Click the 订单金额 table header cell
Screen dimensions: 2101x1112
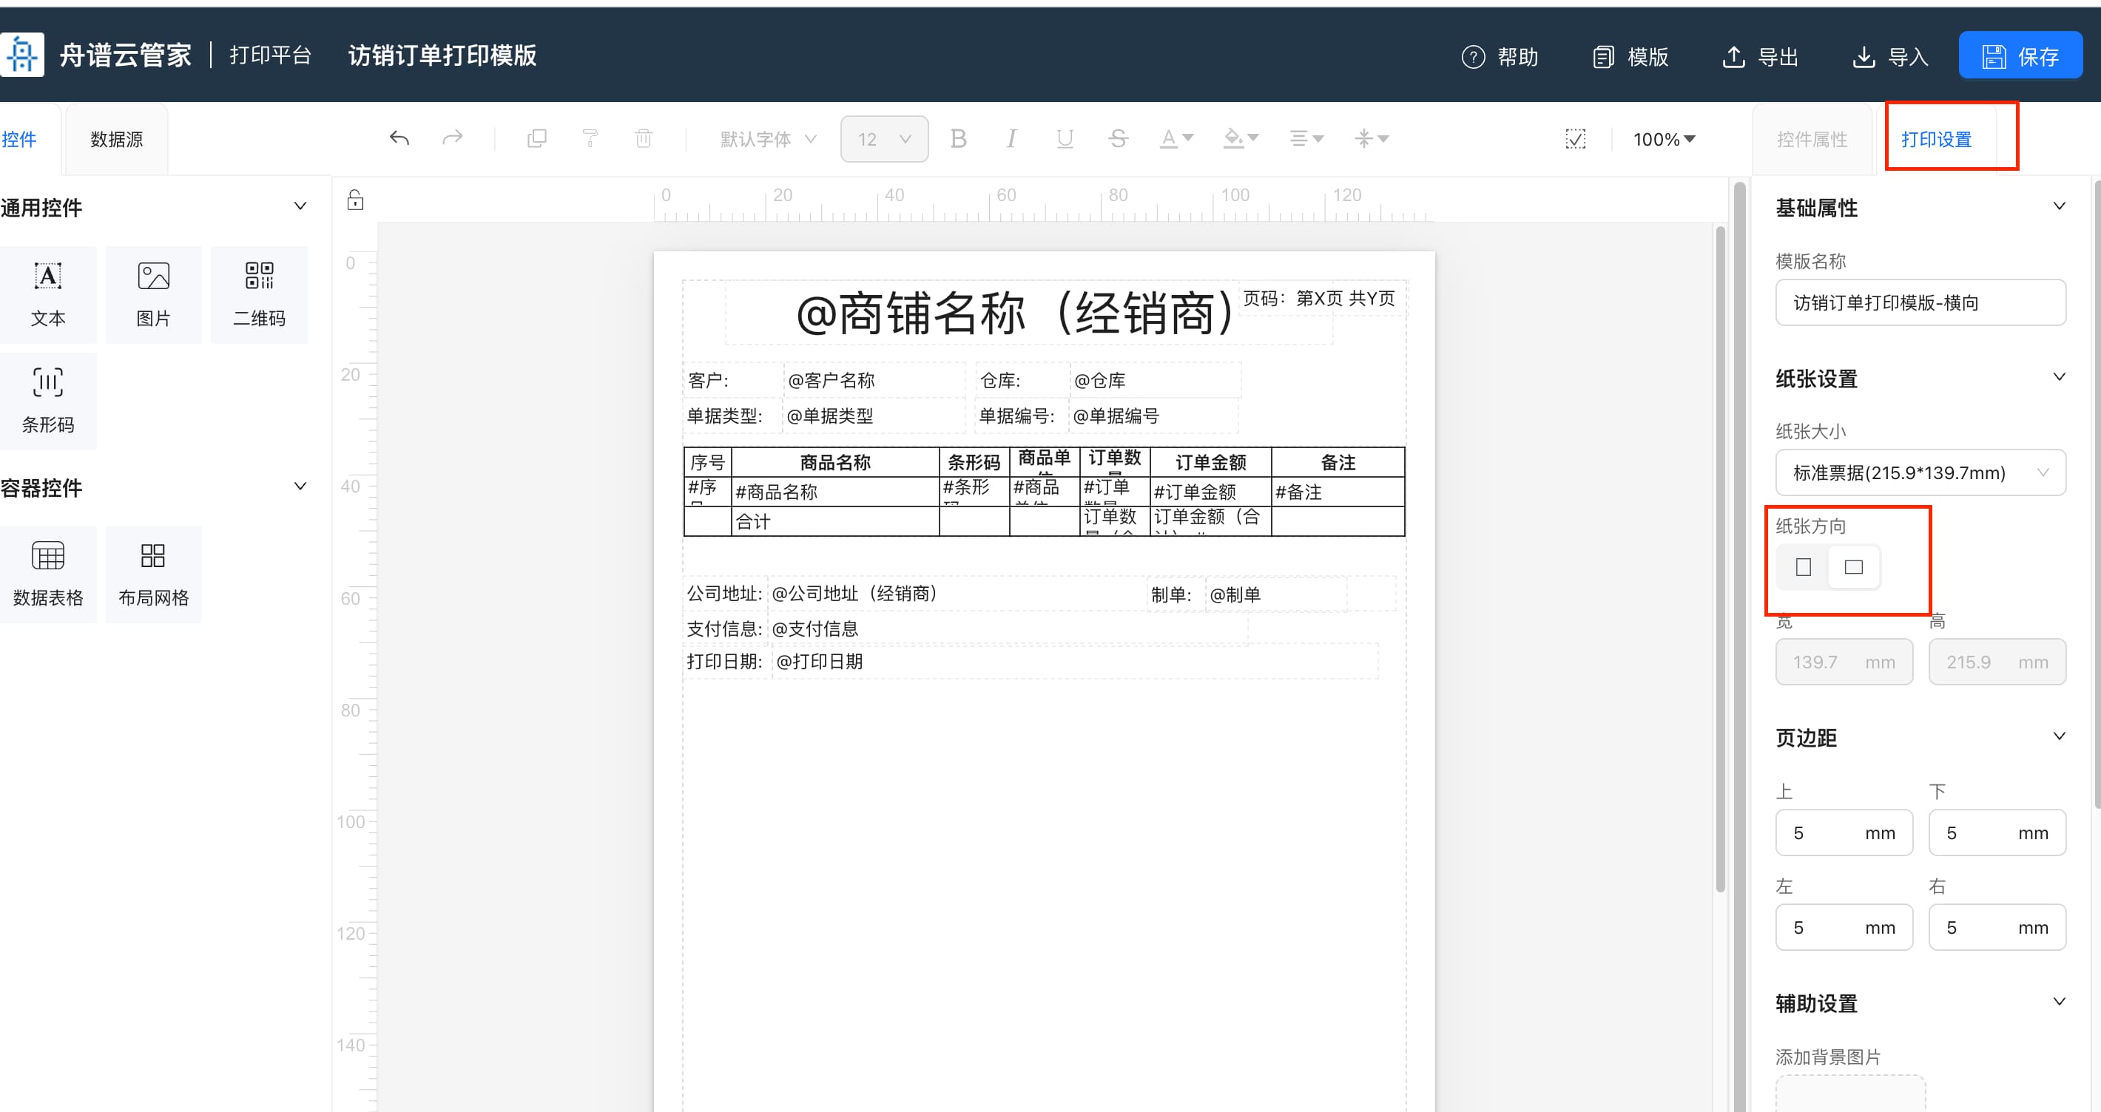(1210, 462)
